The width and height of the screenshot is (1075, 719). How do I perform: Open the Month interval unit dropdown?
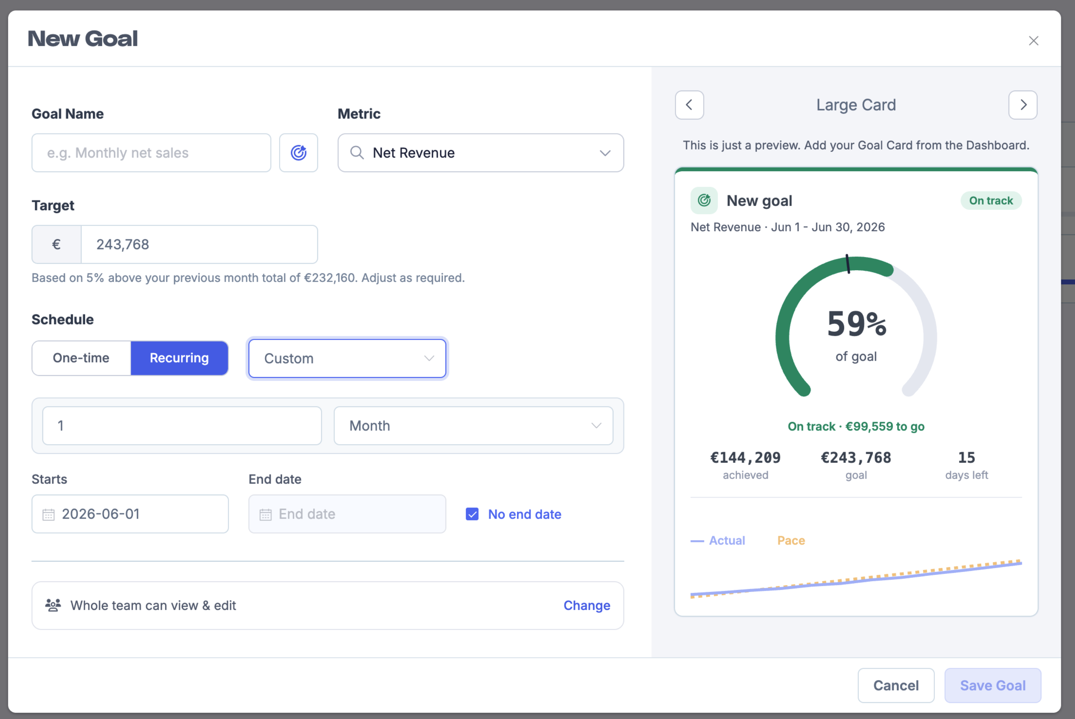click(x=473, y=426)
